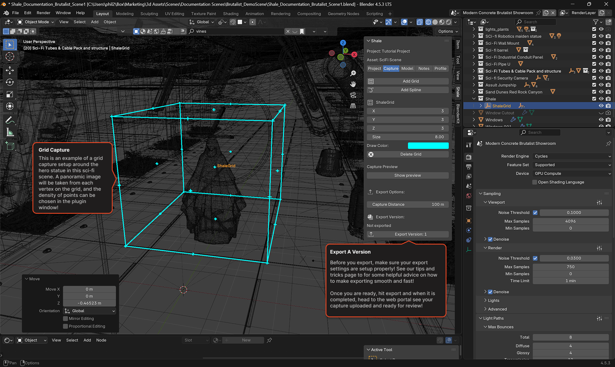Select the Scale tool
This screenshot has height=367, width=615.
click(10, 95)
